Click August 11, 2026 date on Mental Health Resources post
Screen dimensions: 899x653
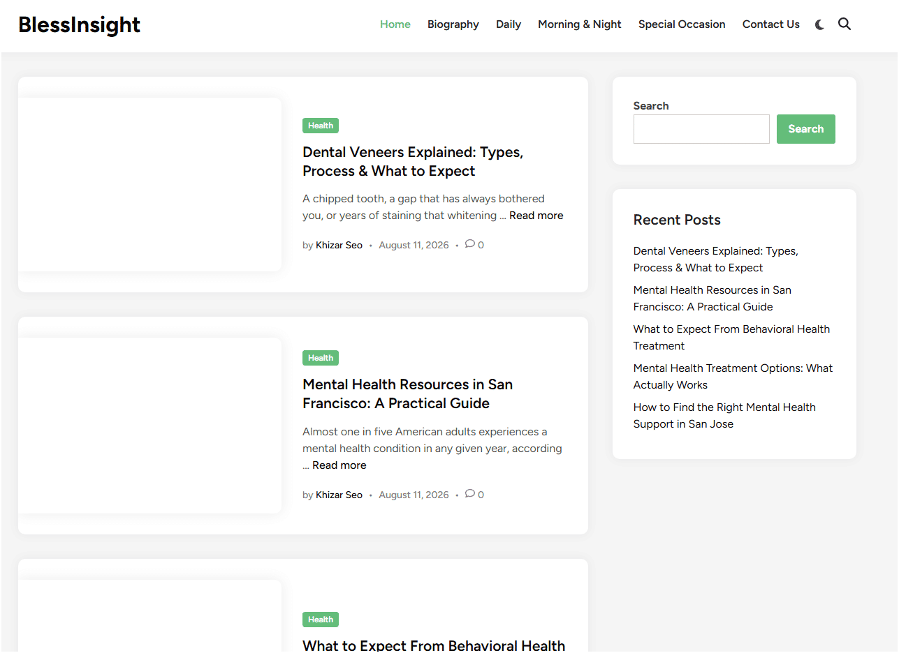[x=414, y=495]
